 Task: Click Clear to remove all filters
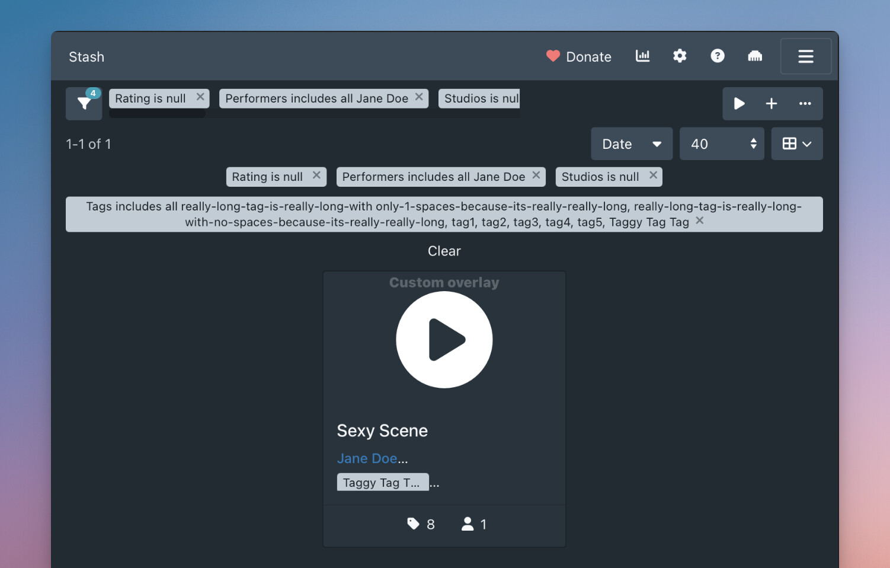[x=444, y=251]
